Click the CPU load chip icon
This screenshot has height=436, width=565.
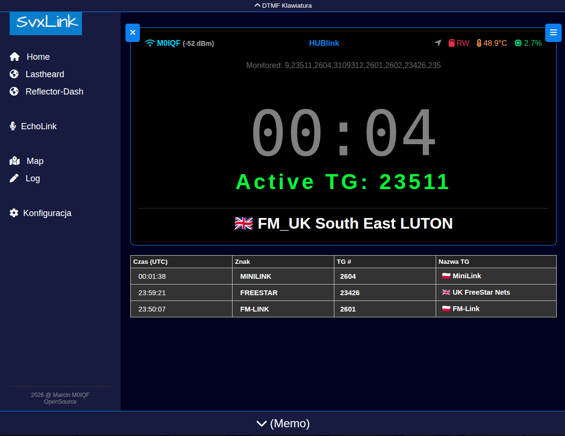pos(518,43)
